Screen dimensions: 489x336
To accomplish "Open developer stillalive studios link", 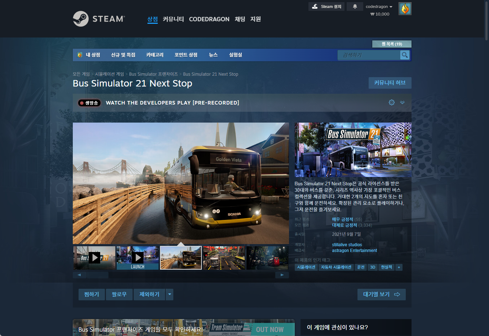I will point(347,245).
